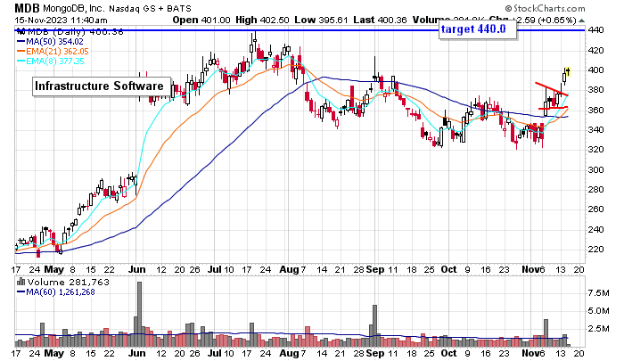Click the Nasdaq GS + BATS exchange label

point(151,8)
